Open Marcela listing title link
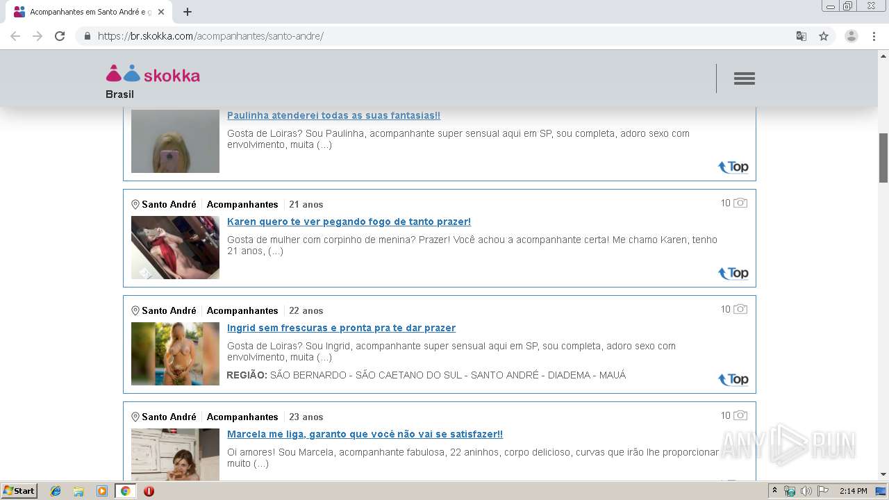889x500 pixels. click(365, 434)
